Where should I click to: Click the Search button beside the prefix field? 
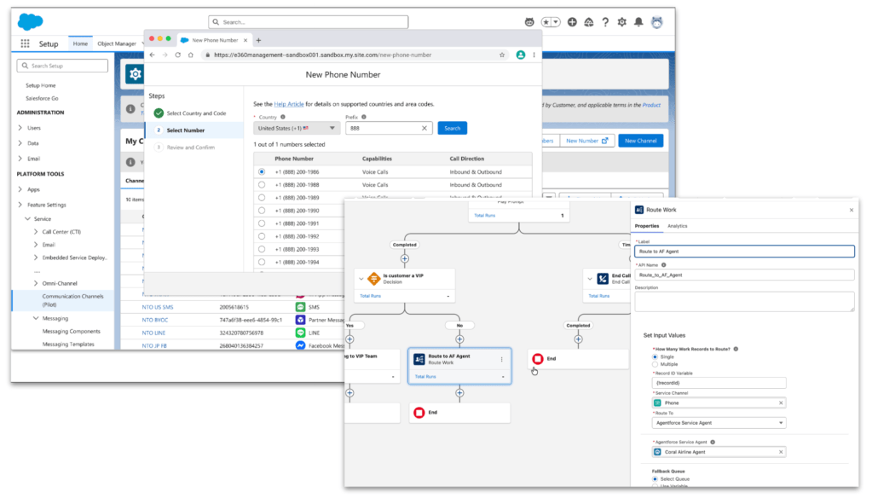coord(452,128)
